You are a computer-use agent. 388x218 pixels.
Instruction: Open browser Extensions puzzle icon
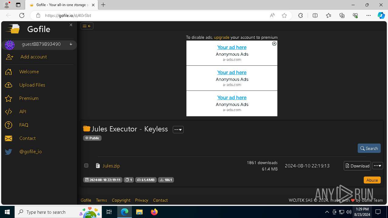(300, 15)
